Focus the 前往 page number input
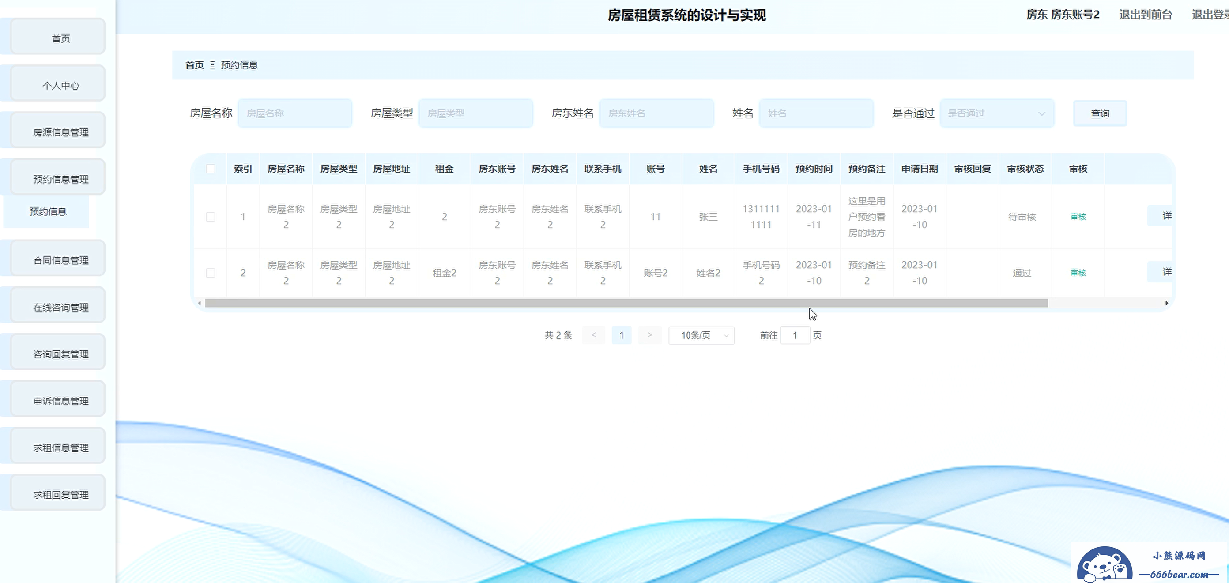The image size is (1229, 583). pyautogui.click(x=795, y=335)
